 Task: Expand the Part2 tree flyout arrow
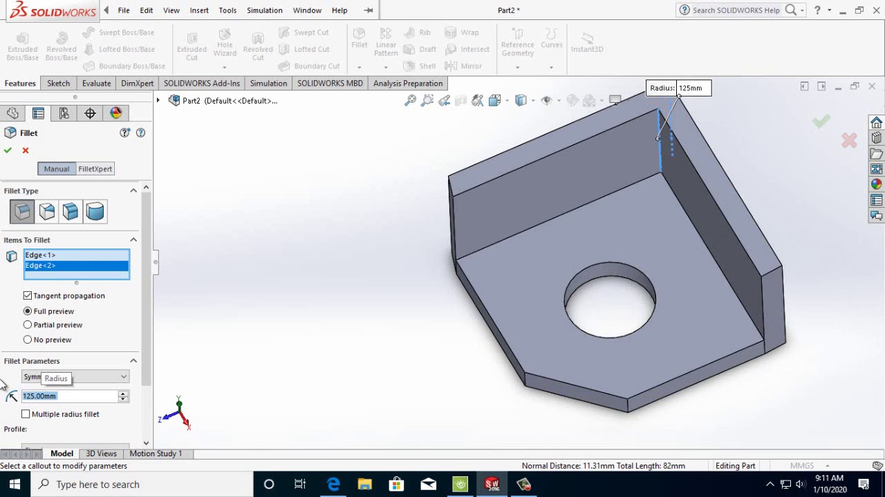[x=158, y=101]
